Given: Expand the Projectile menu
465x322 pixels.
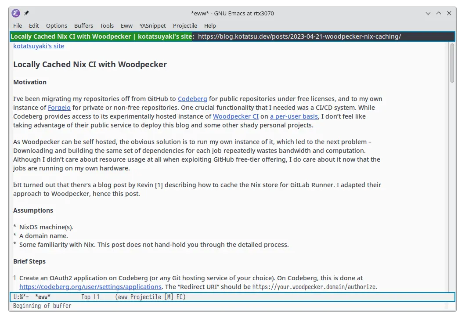Looking at the screenshot, I should click(185, 25).
